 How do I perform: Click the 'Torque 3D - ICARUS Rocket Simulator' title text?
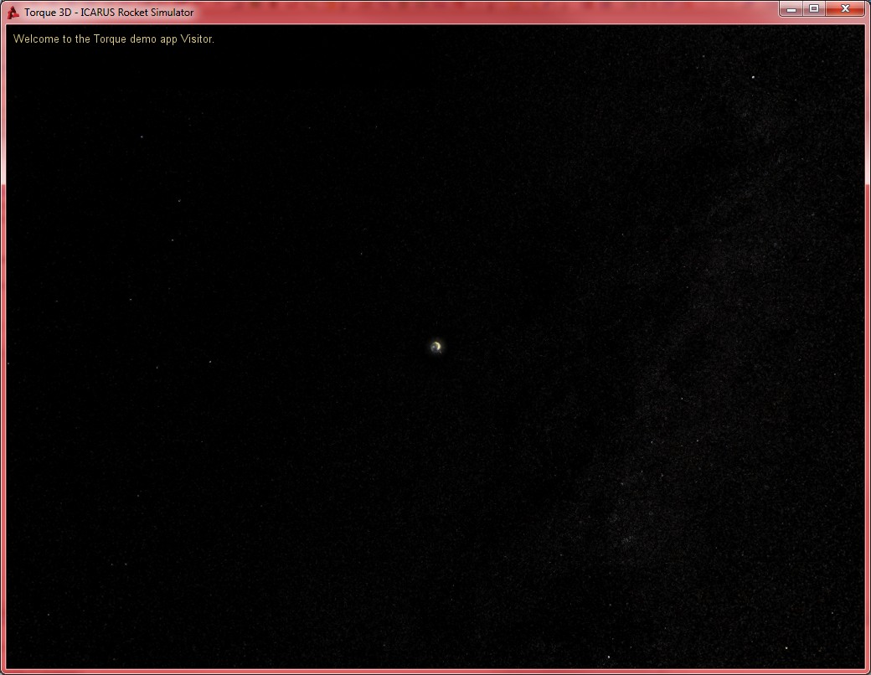[x=109, y=13]
